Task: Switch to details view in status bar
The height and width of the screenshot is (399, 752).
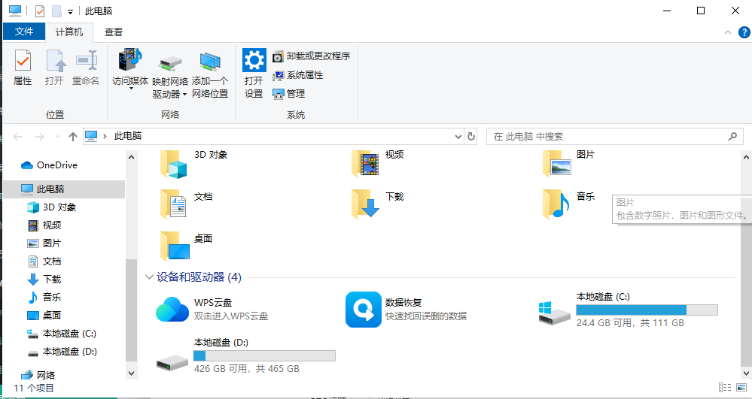Action: tap(724, 388)
